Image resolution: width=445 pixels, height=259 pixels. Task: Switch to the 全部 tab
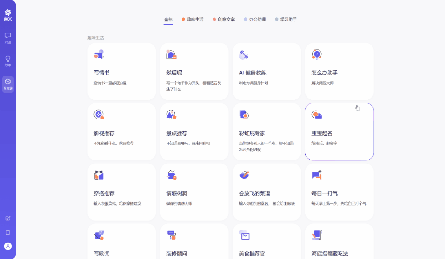click(x=168, y=19)
